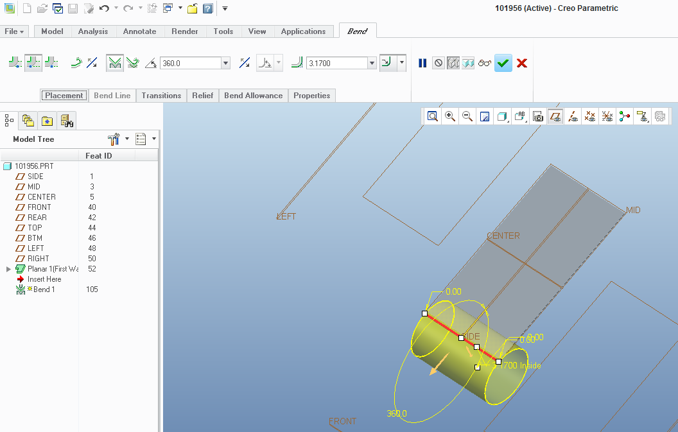
Task: Toggle datum axis display
Action: point(573,116)
